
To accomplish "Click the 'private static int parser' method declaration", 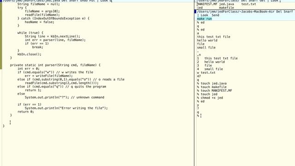I will [x=55, y=65].
